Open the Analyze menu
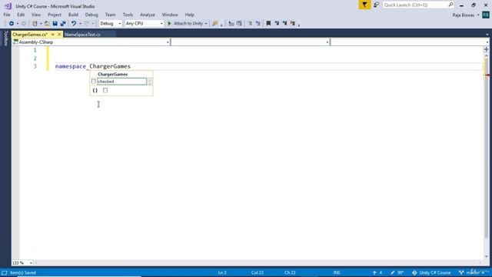The width and height of the screenshot is (492, 277). pos(147,15)
